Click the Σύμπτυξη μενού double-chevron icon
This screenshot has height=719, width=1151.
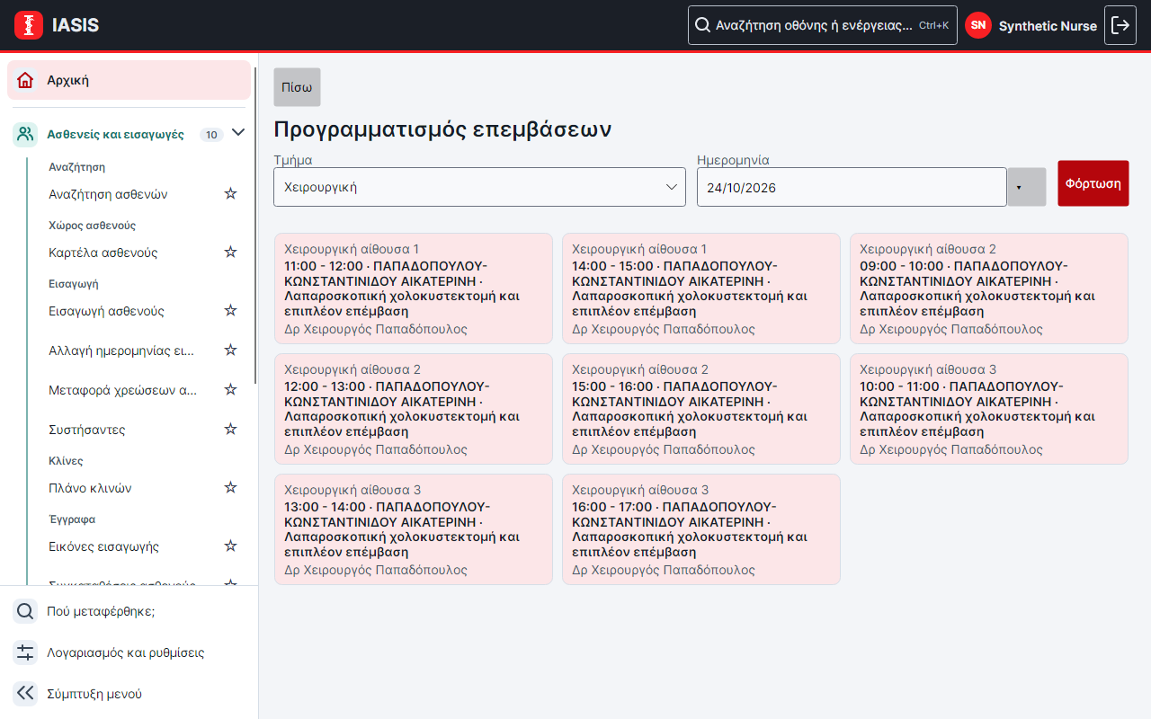coord(25,693)
